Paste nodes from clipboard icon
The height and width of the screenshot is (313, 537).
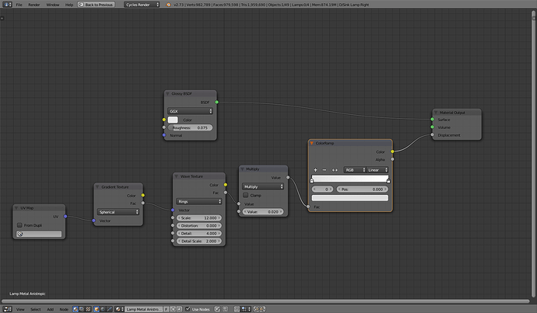[x=262, y=309]
